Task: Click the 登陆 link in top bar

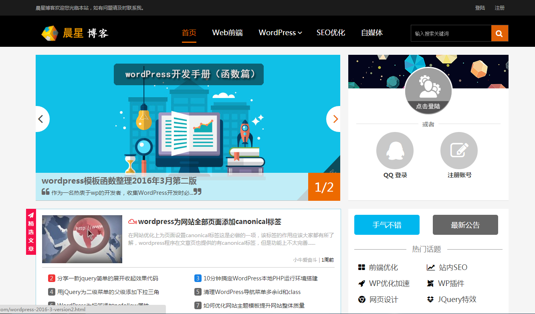Action: (480, 8)
